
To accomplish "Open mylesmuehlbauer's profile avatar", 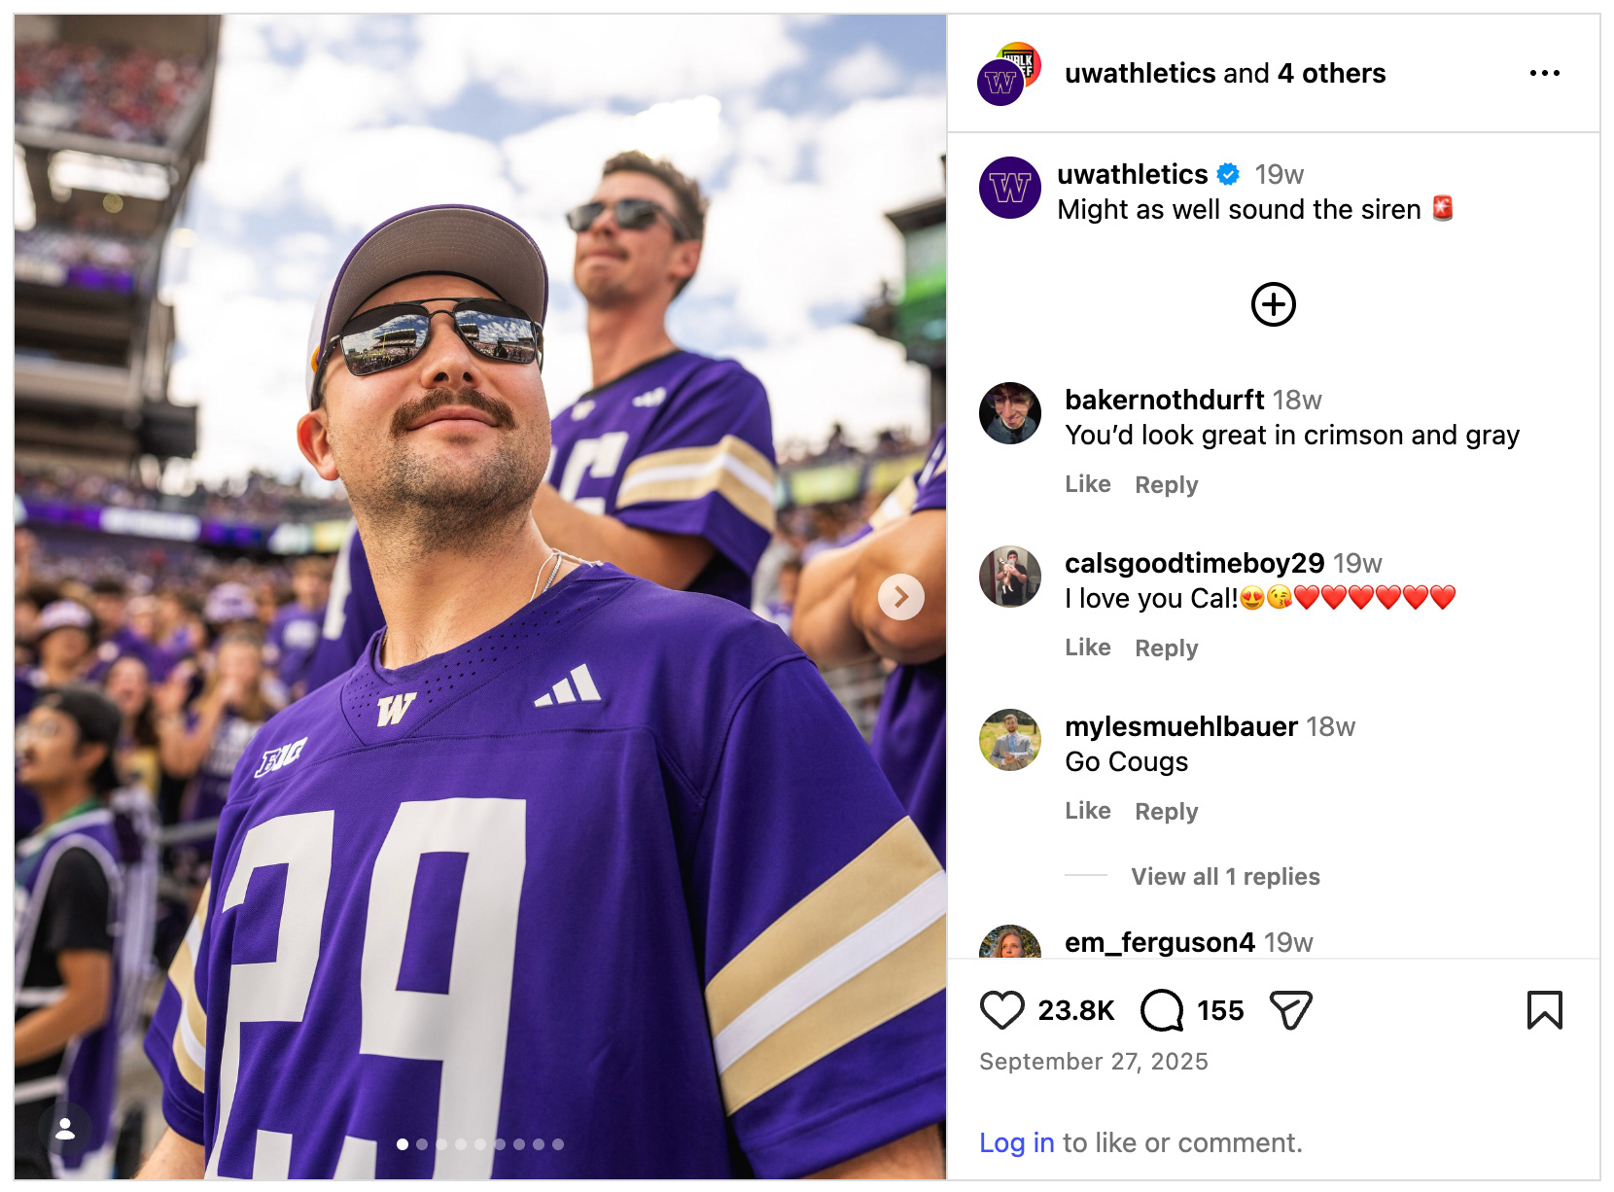I will [1010, 740].
